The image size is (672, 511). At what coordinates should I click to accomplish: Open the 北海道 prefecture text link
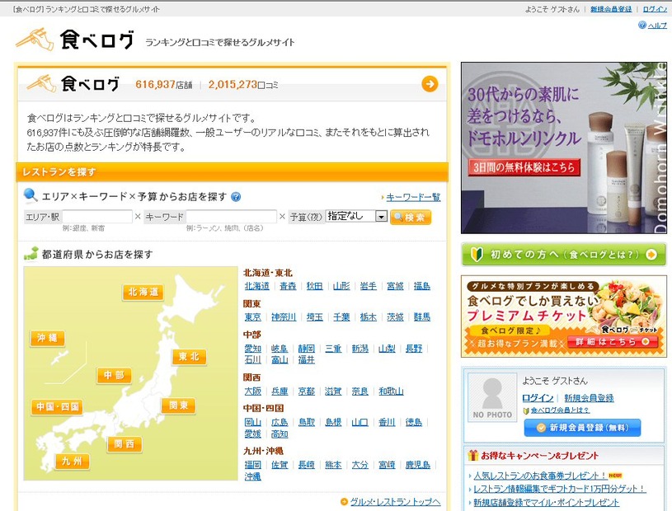tap(256, 286)
